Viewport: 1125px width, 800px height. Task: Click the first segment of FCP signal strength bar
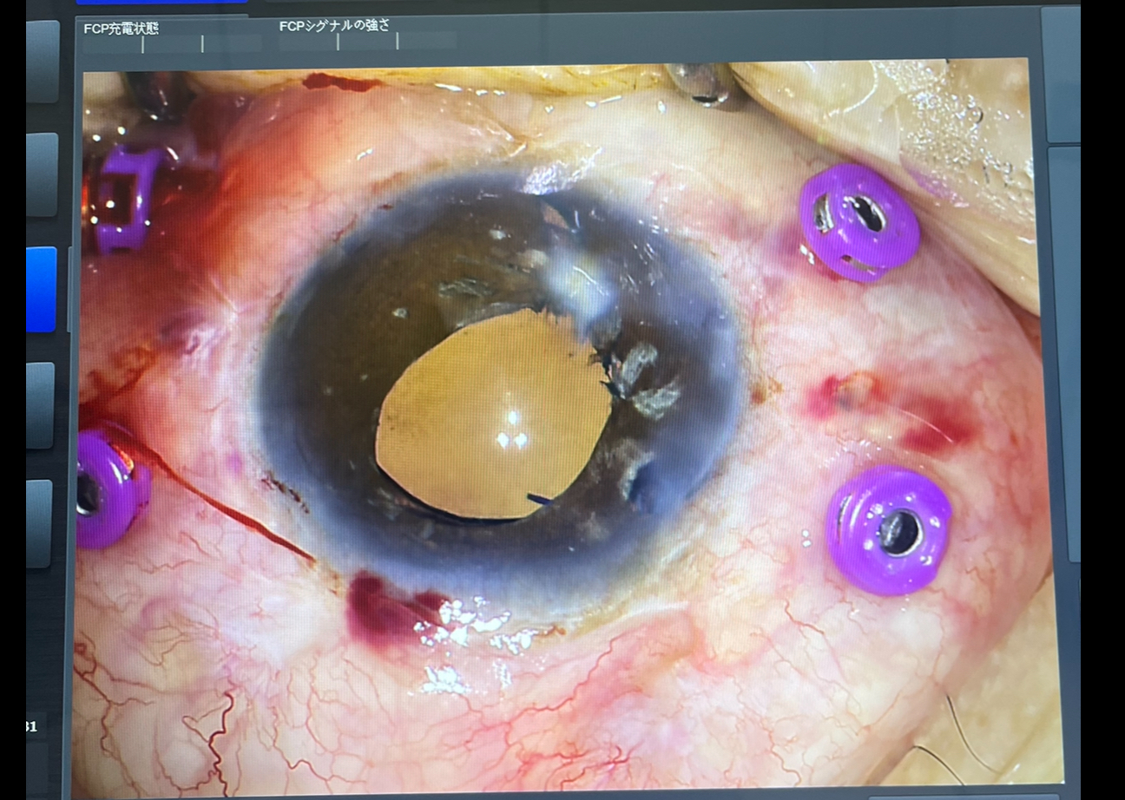pyautogui.click(x=308, y=41)
